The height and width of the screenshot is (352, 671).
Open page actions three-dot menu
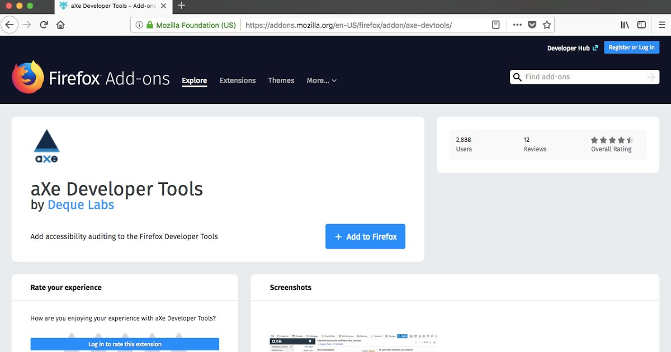517,25
